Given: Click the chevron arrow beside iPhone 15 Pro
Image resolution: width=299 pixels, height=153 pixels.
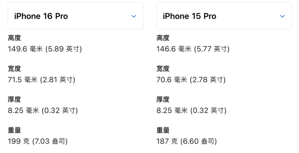Looking at the screenshot, I should (282, 16).
